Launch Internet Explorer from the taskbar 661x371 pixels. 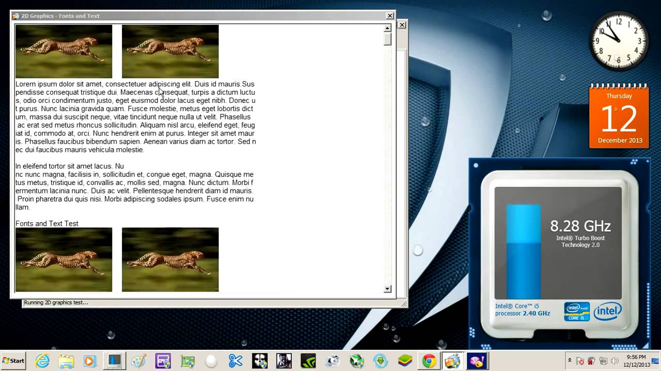42,361
